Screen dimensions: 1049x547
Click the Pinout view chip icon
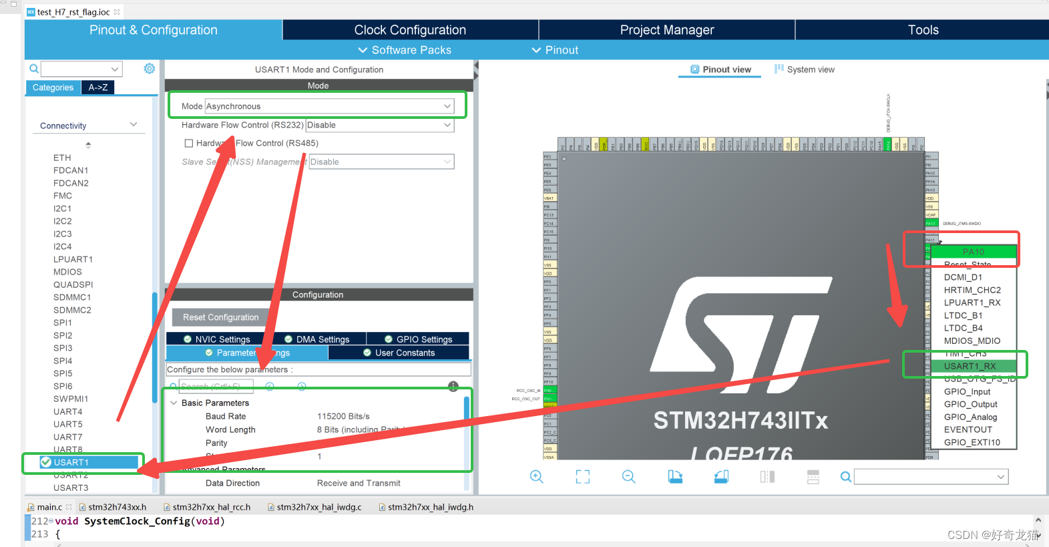695,69
